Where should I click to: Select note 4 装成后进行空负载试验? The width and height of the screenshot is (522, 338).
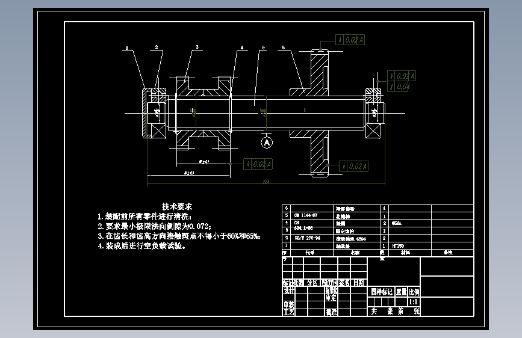pos(141,246)
